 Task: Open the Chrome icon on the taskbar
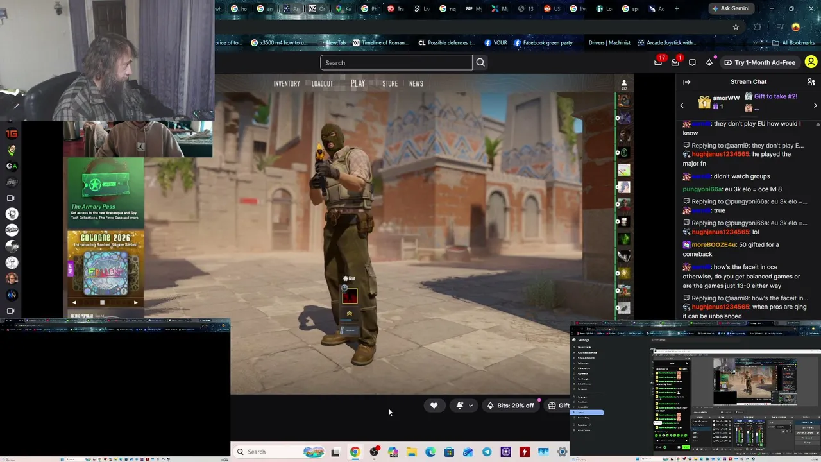355,452
